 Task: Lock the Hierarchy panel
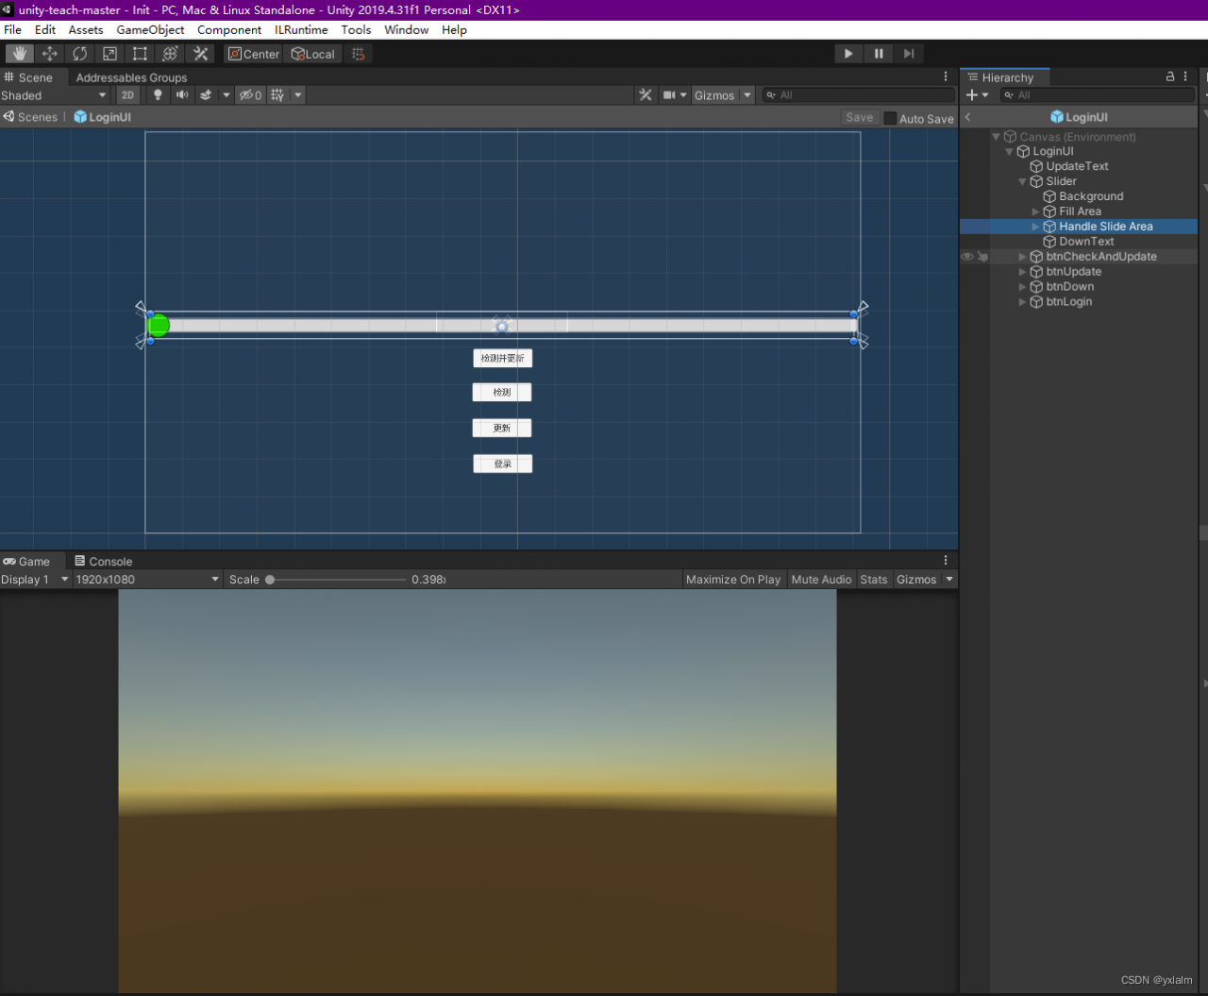click(x=1170, y=76)
